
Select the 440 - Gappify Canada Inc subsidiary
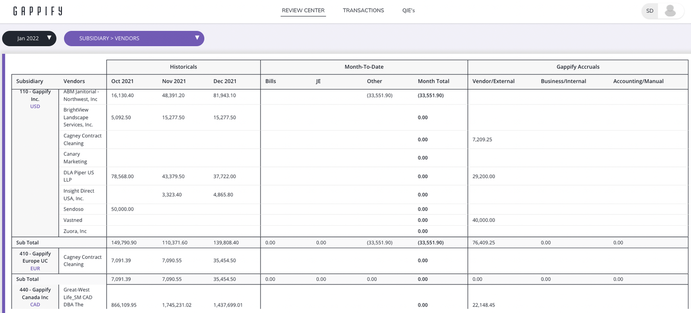[35, 294]
